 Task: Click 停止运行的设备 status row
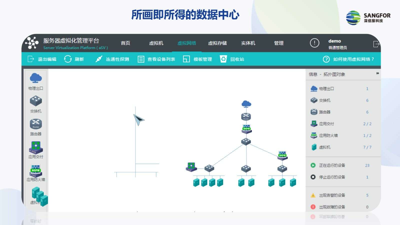pos(343,177)
